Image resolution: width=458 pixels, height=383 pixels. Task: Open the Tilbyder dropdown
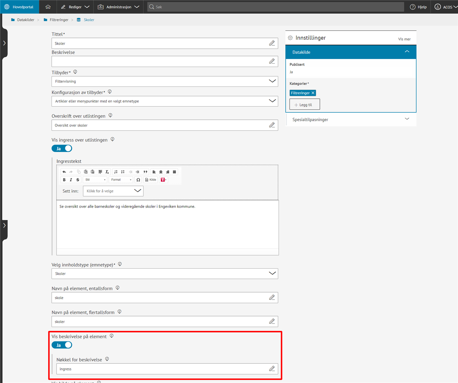[164, 81]
